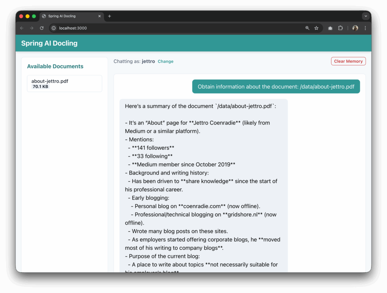Bookmark the page via the star icon
The image size is (387, 293).
tap(316, 28)
